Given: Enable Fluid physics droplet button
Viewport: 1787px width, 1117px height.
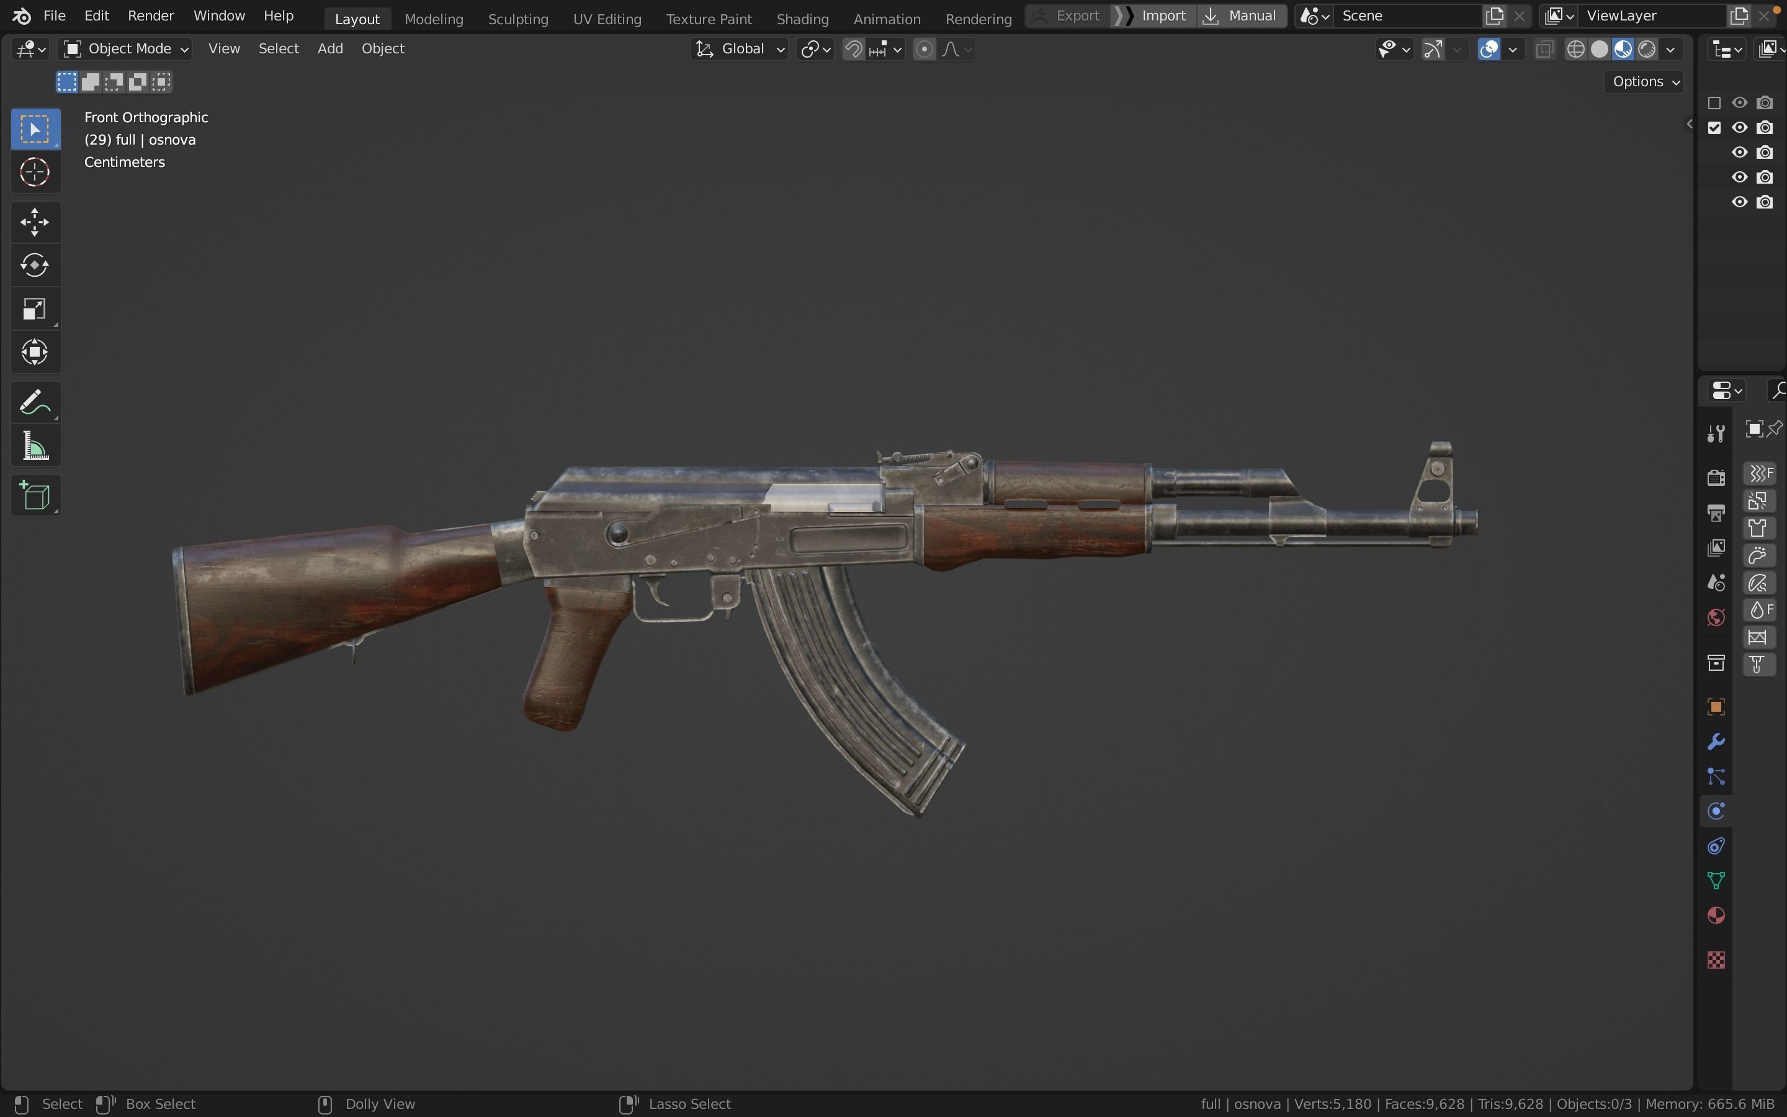Looking at the screenshot, I should click(1759, 610).
